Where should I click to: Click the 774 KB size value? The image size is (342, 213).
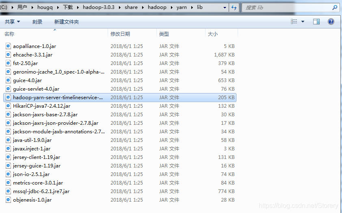[226, 191]
